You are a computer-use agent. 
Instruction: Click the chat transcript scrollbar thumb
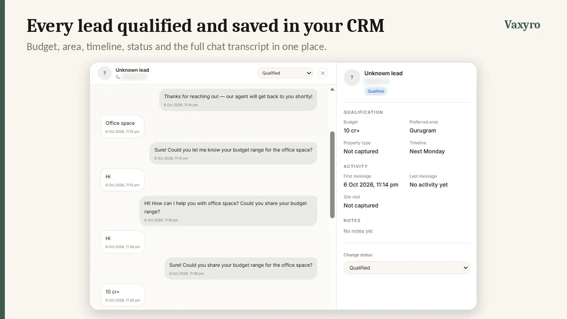pos(332,175)
